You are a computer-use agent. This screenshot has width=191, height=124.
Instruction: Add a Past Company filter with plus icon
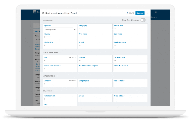click(115, 84)
